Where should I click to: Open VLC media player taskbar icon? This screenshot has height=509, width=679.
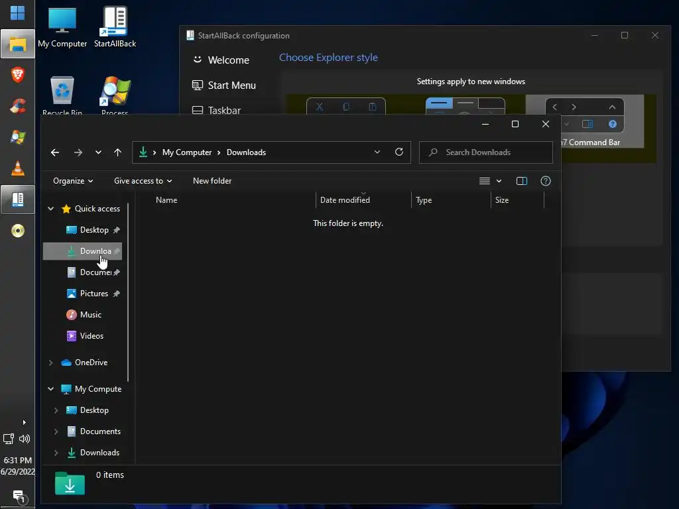pyautogui.click(x=18, y=168)
